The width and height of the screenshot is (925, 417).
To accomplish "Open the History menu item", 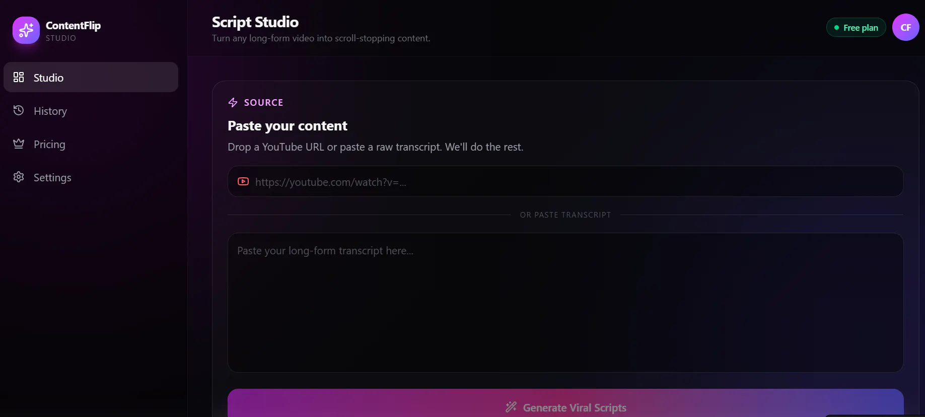I will 91,110.
